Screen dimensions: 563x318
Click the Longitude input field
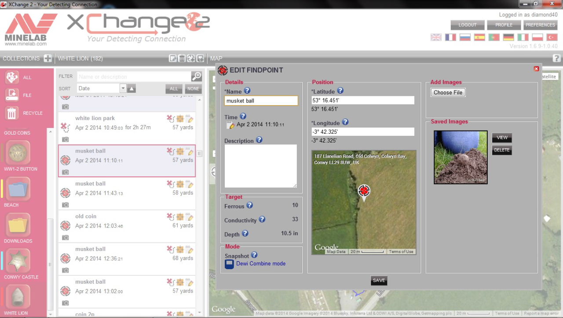pyautogui.click(x=363, y=132)
